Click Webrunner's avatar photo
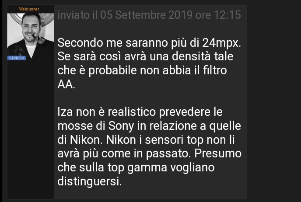Screen dimensions: 301x202 tap(30, 37)
